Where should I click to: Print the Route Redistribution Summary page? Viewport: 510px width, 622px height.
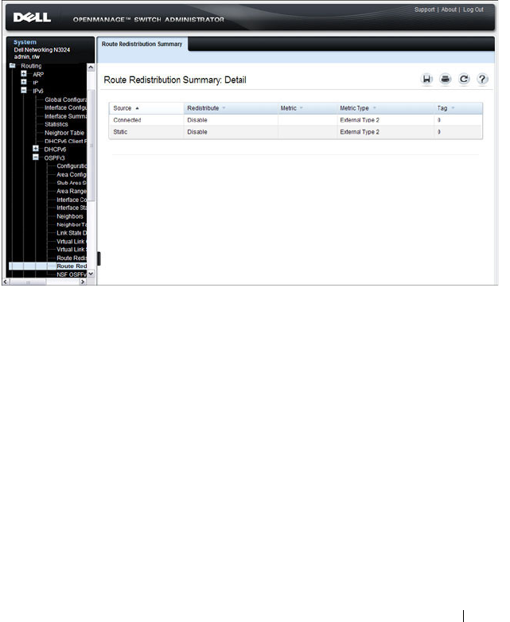point(446,80)
